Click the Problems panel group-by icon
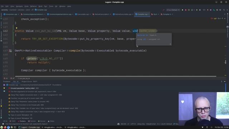229x129 pixels. [x=4, y=85]
